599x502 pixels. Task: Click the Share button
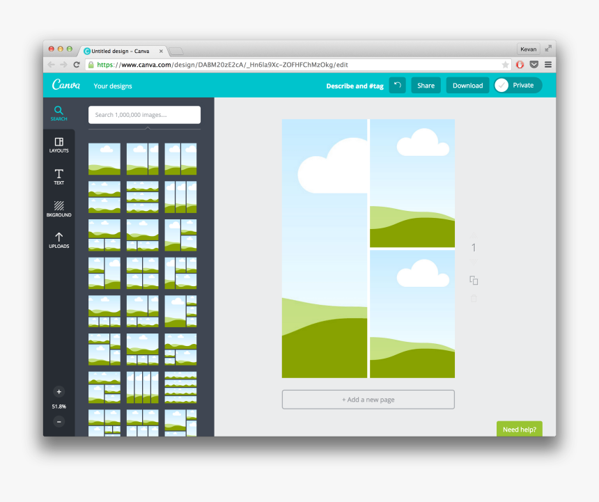tap(426, 85)
